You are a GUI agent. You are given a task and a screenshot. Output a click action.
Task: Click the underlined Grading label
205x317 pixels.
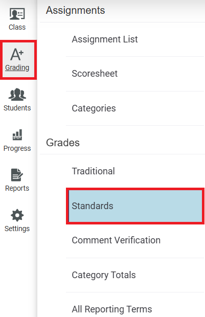click(17, 67)
